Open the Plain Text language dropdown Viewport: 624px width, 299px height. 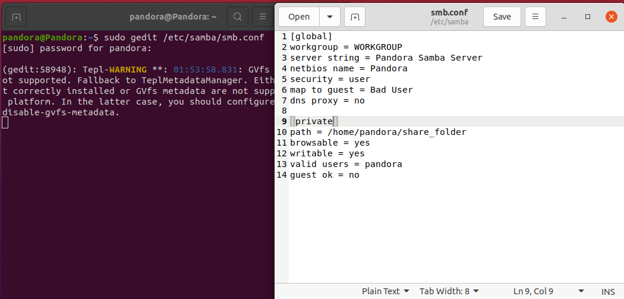click(386, 291)
